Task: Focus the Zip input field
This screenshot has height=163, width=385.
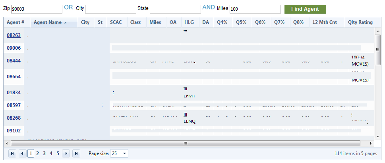Action: (x=37, y=9)
